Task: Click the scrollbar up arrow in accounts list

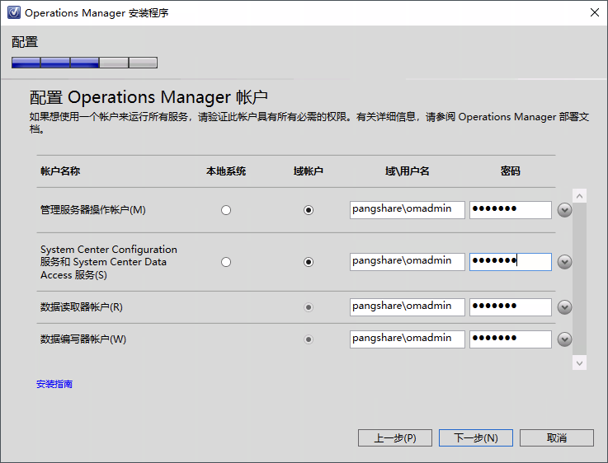Action: [x=579, y=196]
